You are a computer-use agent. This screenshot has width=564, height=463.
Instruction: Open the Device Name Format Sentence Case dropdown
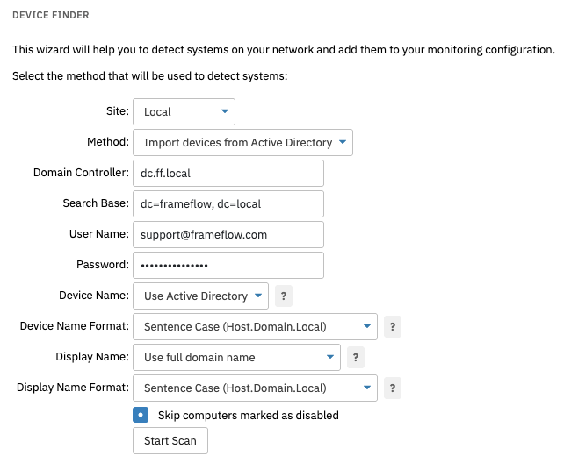(x=255, y=326)
